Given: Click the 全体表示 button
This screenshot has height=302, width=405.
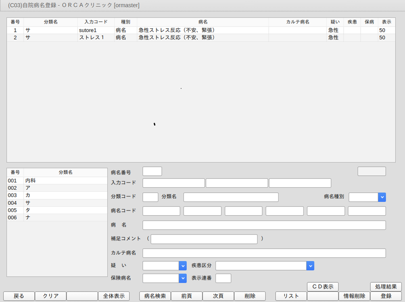Looking at the screenshot, I should pos(114,296).
